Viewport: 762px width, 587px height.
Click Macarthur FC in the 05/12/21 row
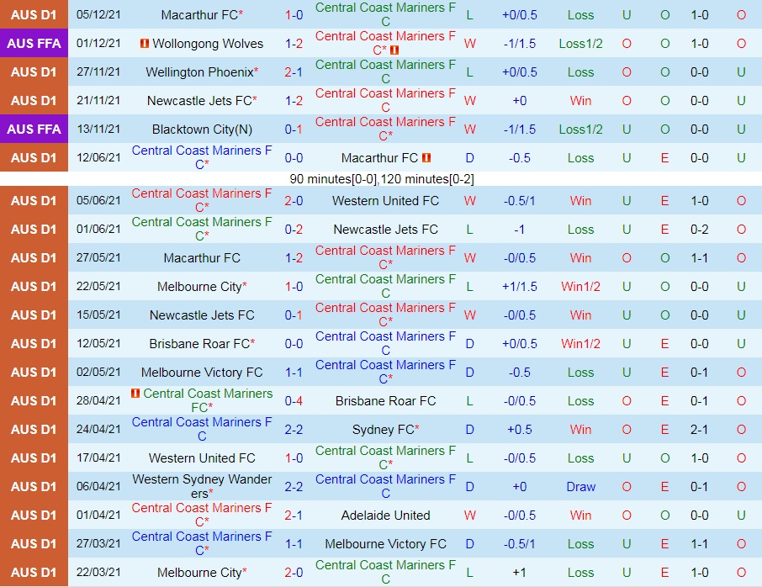point(199,15)
